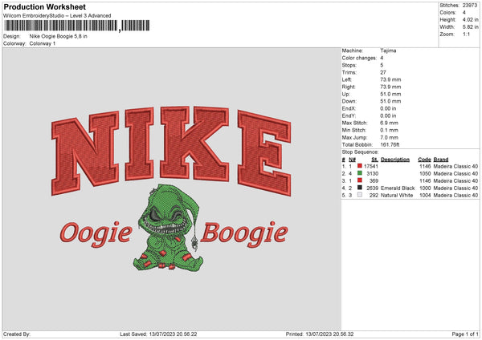The image size is (482, 340).
Task: Click thread code 1004
Action: click(x=425, y=195)
